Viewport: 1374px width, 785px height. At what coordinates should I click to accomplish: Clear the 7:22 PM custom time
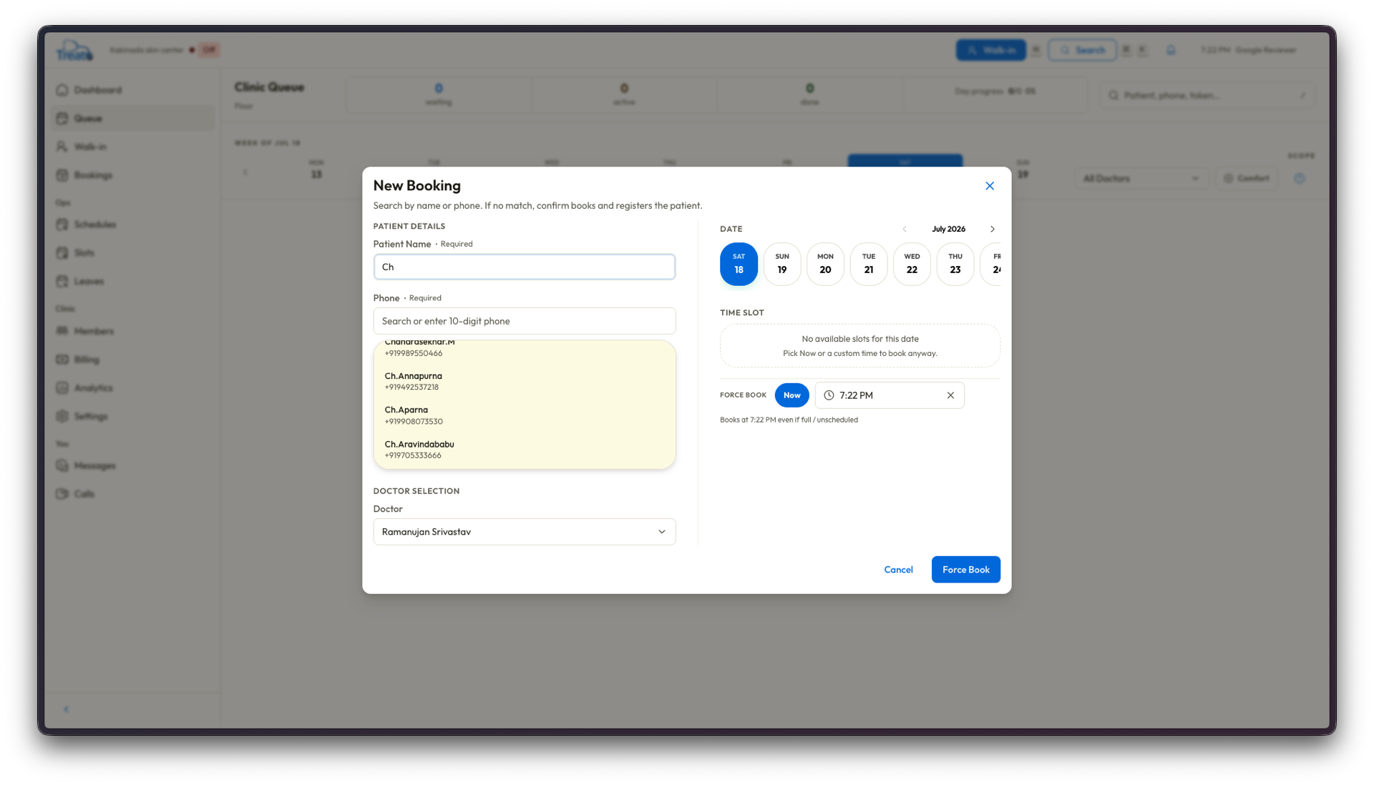(950, 395)
